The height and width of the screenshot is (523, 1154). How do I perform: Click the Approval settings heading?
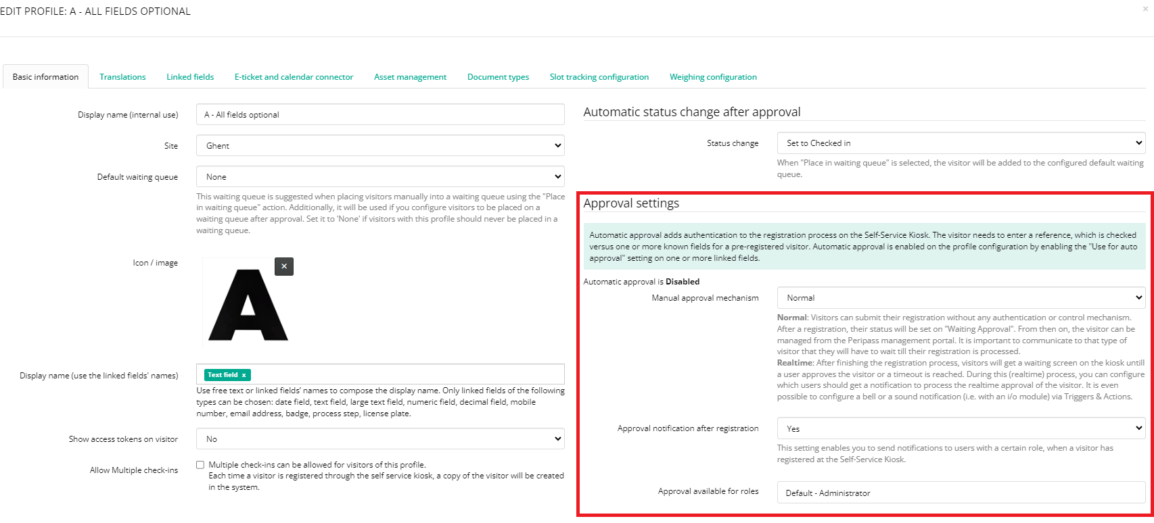[631, 203]
